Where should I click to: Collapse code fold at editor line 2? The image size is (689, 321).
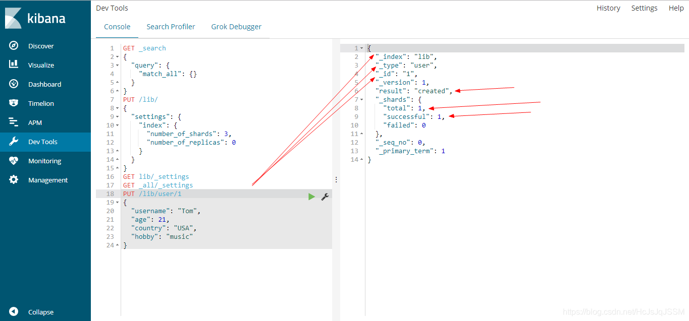pos(118,57)
